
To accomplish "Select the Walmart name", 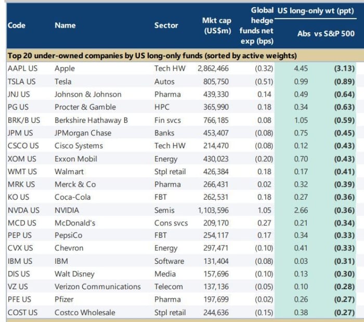I will click(x=69, y=172).
